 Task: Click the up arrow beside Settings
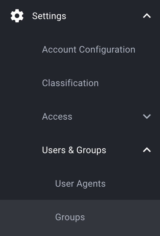coord(147,16)
